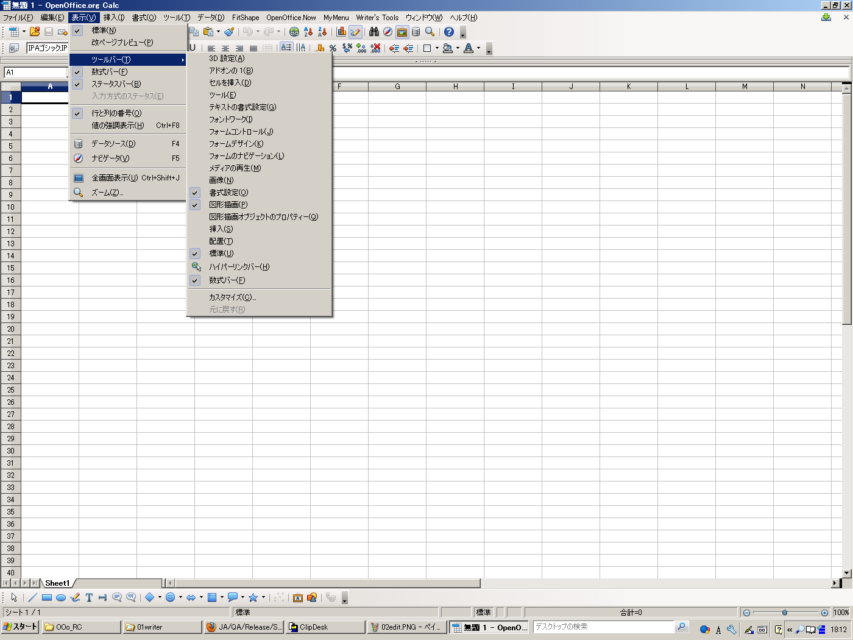
Task: Uncheck 標準(U) toolbar in submenu
Action: click(x=260, y=254)
